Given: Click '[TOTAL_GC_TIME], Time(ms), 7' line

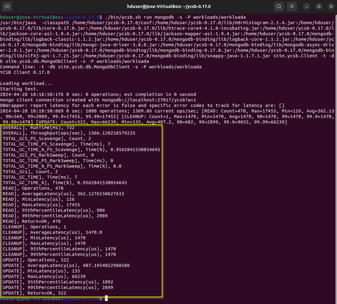Looking at the screenshot, I should 39,177.
